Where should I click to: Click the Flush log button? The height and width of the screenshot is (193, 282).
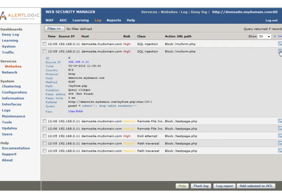pyautogui.click(x=201, y=186)
